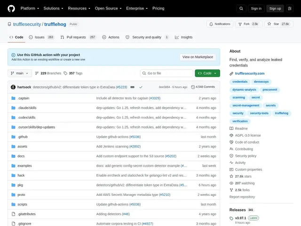
Task: Click the star icon beside 27.6k stars
Action: point(231,177)
